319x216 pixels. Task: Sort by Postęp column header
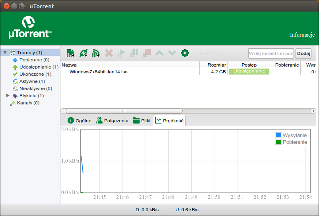[249, 65]
